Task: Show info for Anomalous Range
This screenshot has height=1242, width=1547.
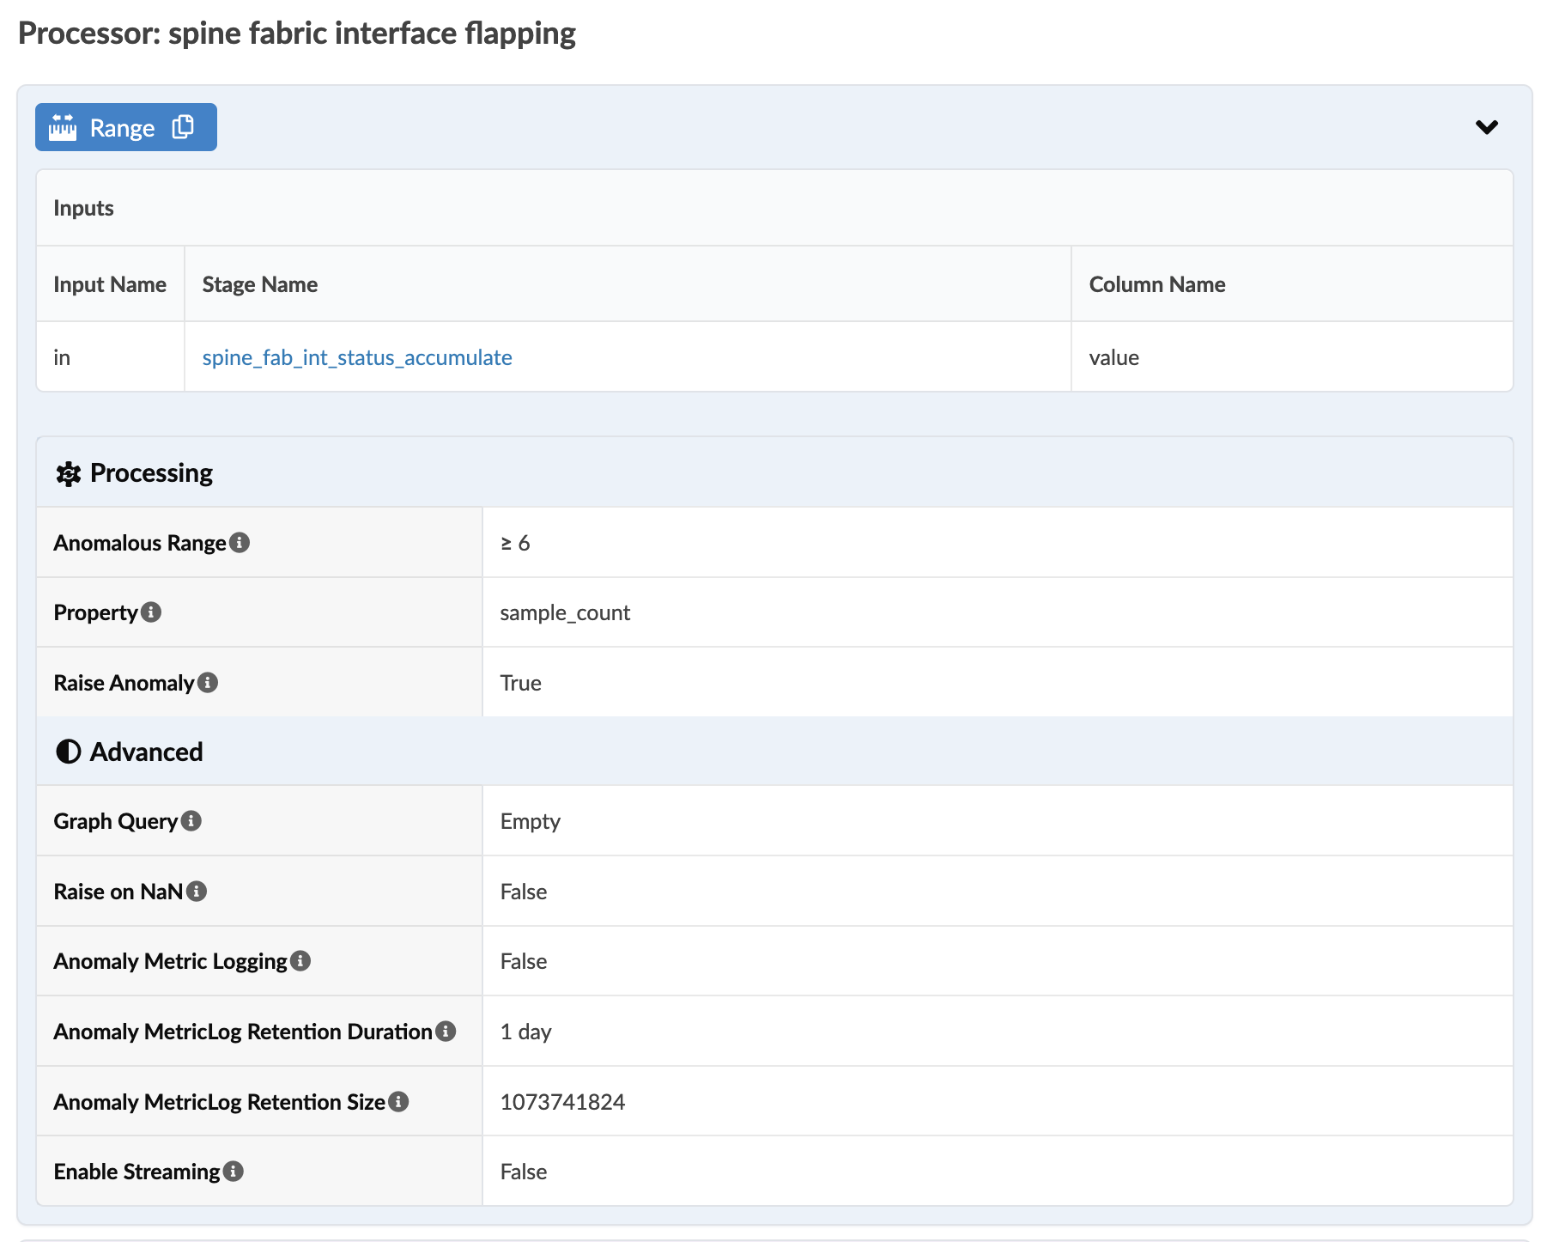Action: coord(240,543)
